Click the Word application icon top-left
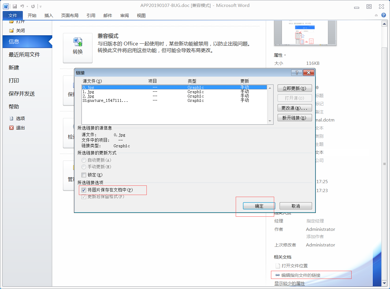The width and height of the screenshot is (390, 289). [6, 6]
